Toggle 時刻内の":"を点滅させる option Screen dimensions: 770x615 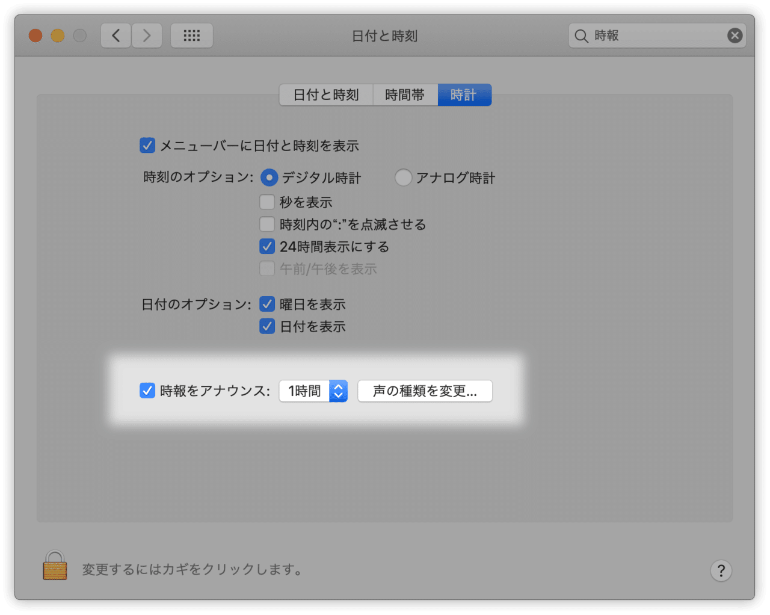[x=267, y=224]
